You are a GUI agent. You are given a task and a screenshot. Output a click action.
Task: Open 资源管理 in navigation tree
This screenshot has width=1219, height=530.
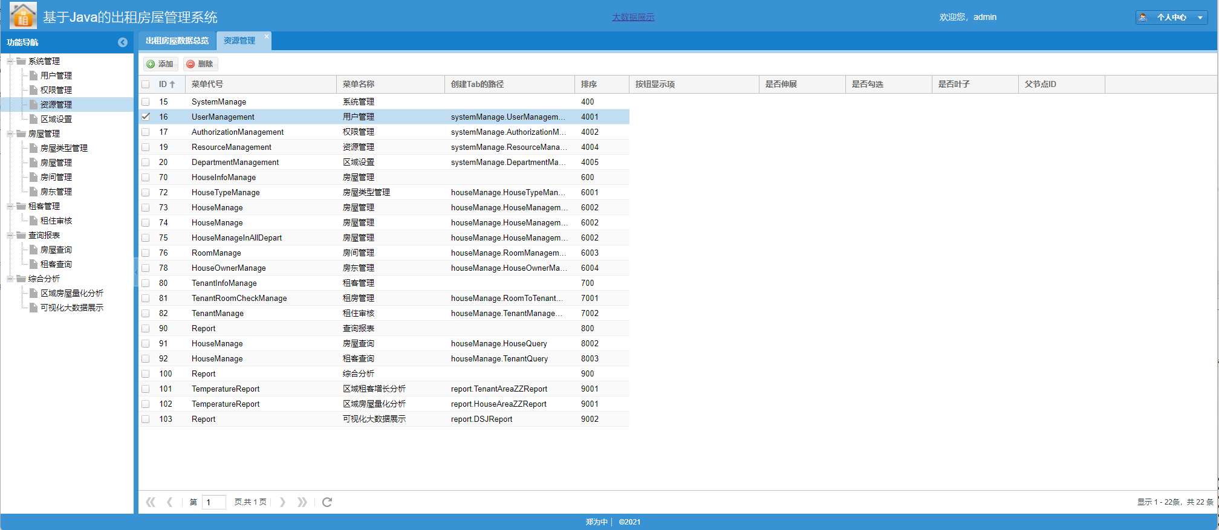[56, 105]
